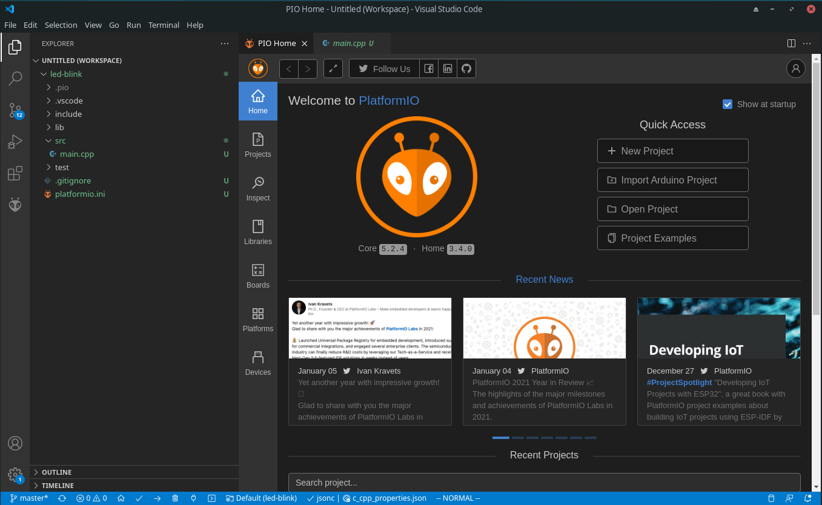Click Serial Monitor plug icon in status bar

[x=193, y=498]
